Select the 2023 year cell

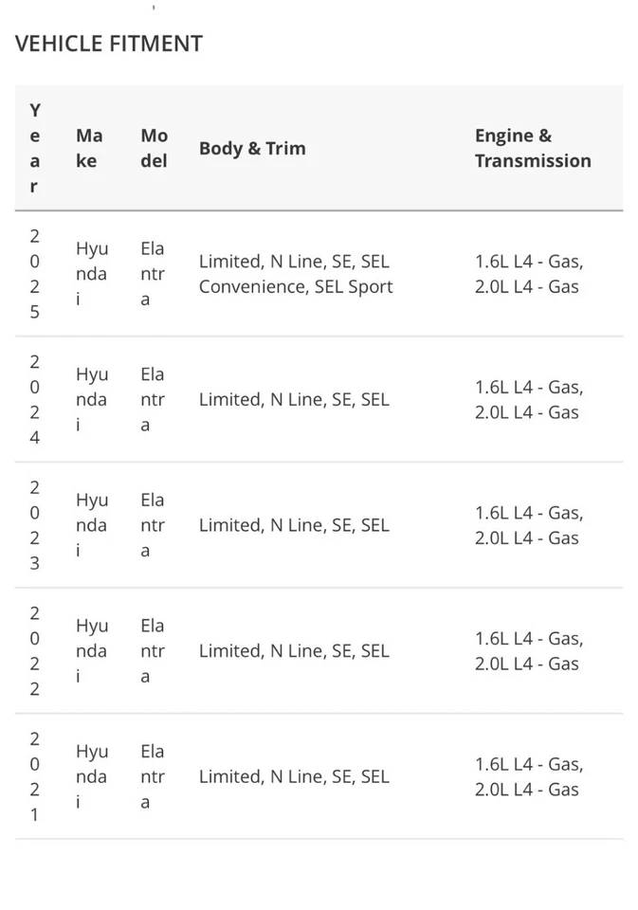tap(35, 525)
